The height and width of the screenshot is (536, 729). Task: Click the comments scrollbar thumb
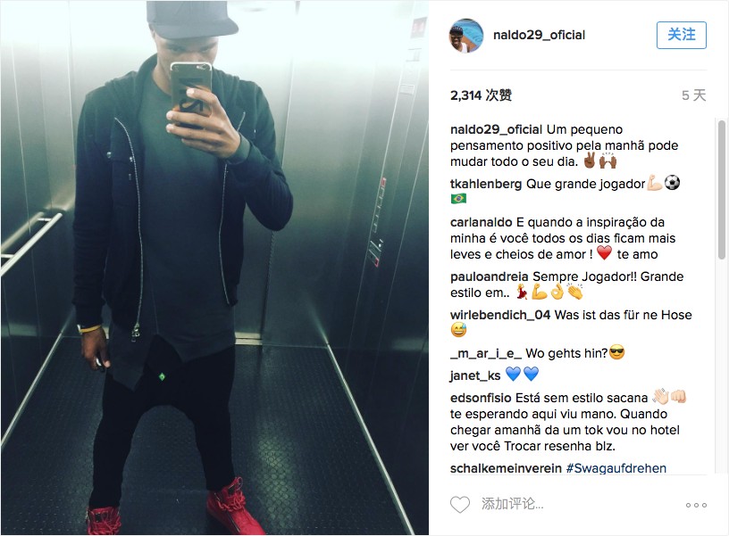click(x=721, y=189)
